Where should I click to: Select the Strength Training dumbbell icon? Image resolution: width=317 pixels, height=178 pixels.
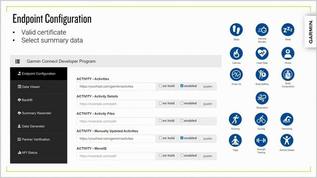point(261,140)
